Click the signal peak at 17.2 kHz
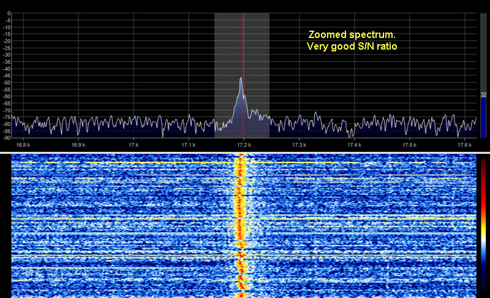 pyautogui.click(x=241, y=78)
